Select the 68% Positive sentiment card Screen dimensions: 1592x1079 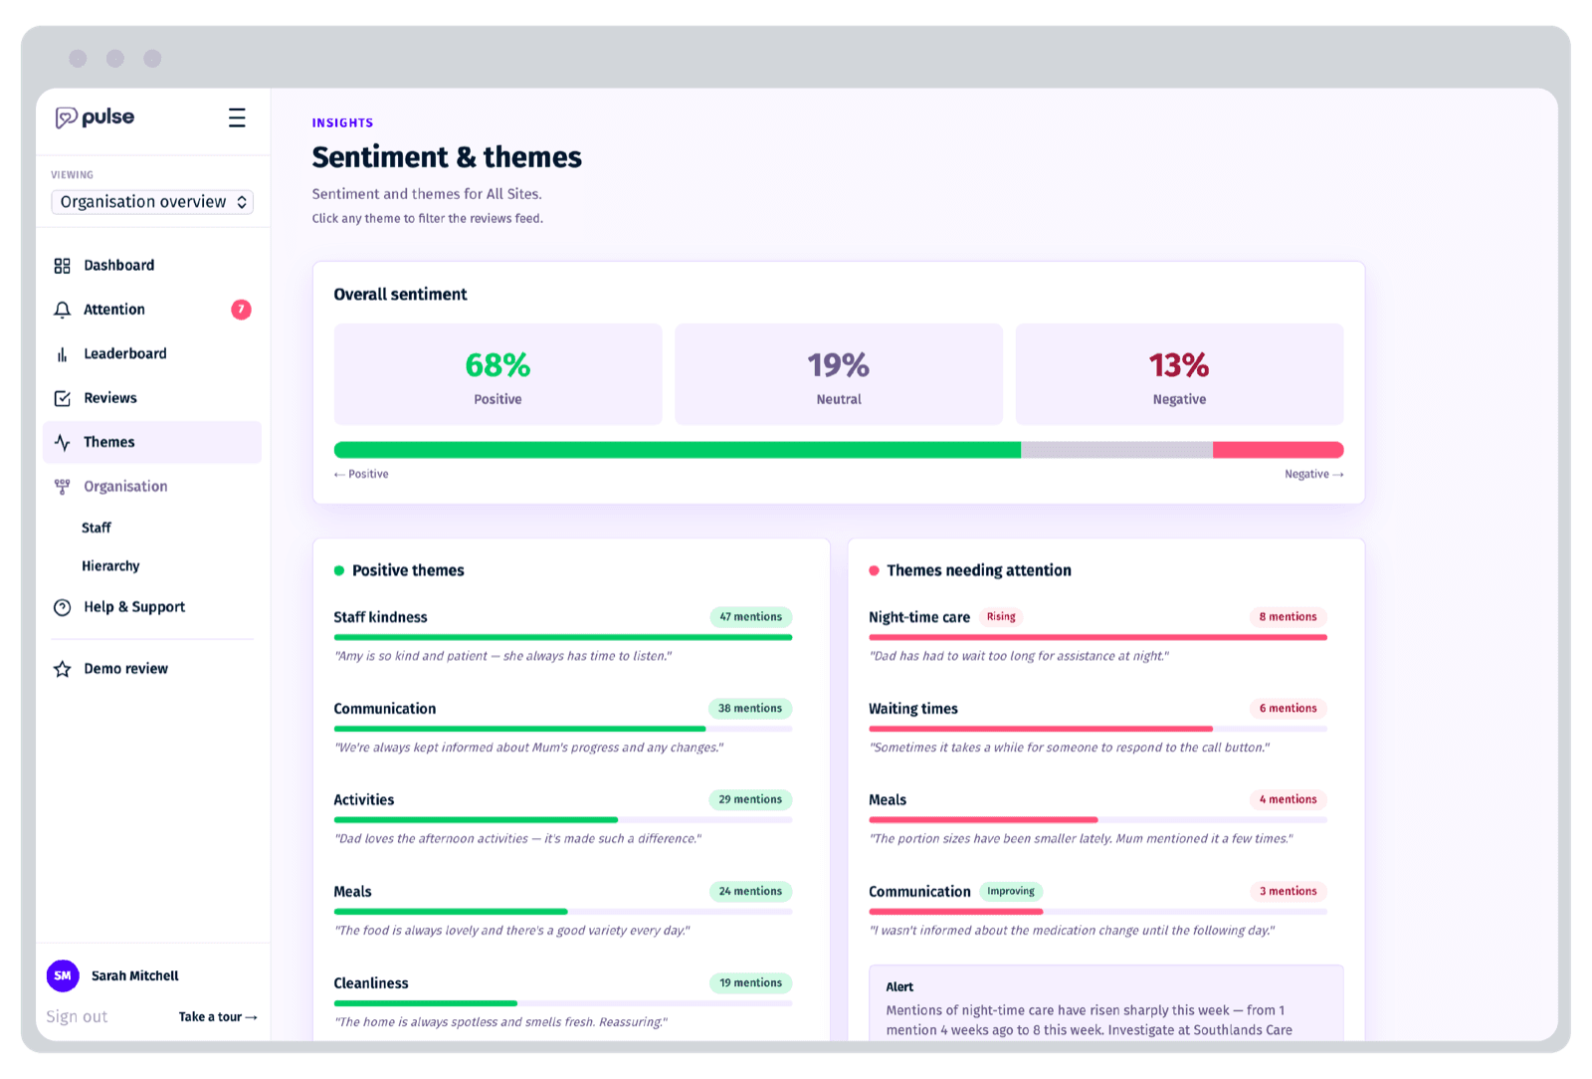[x=498, y=374]
